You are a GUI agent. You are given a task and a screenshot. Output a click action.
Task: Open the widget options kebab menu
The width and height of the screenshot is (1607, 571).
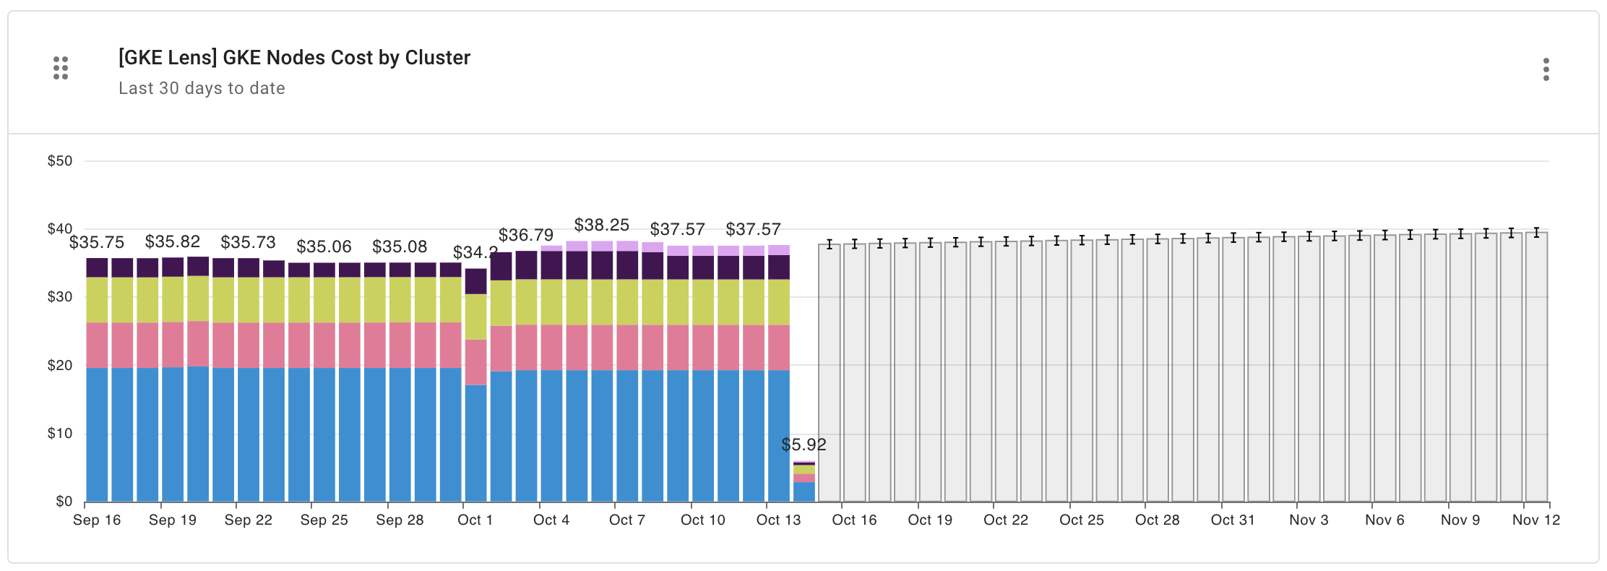point(1547,70)
